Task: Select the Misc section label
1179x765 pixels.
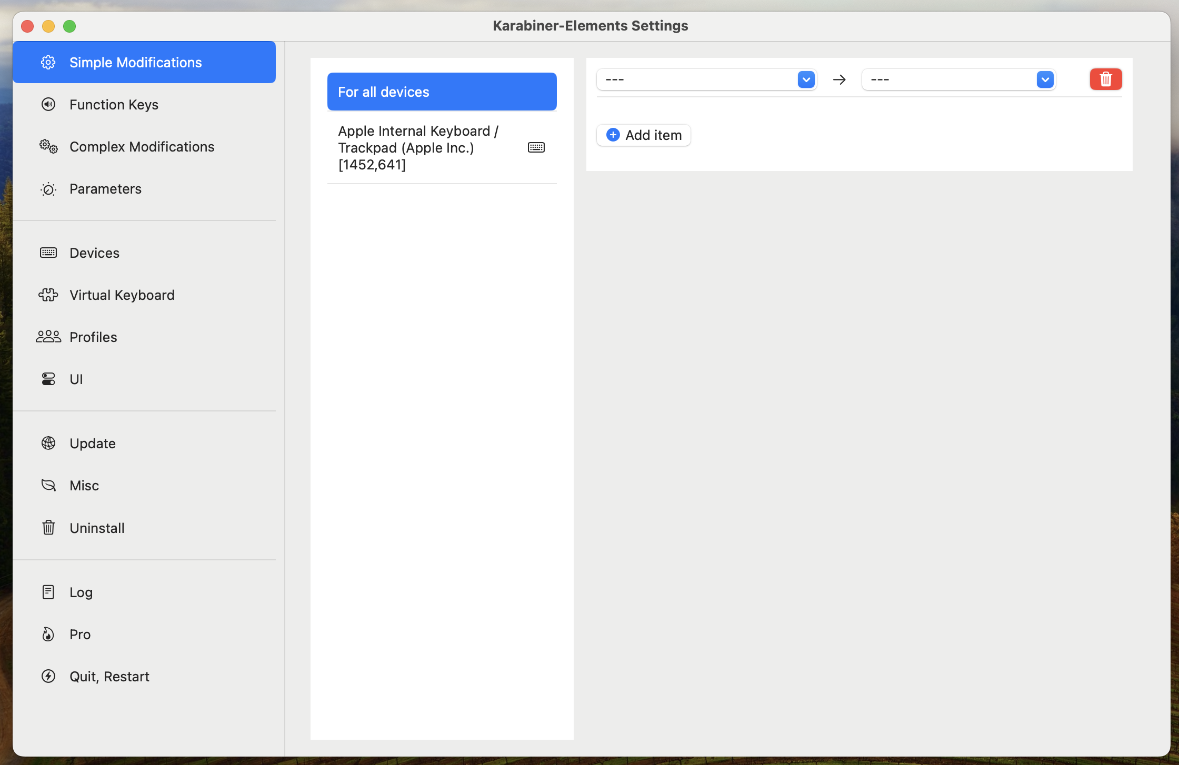Action: click(84, 485)
